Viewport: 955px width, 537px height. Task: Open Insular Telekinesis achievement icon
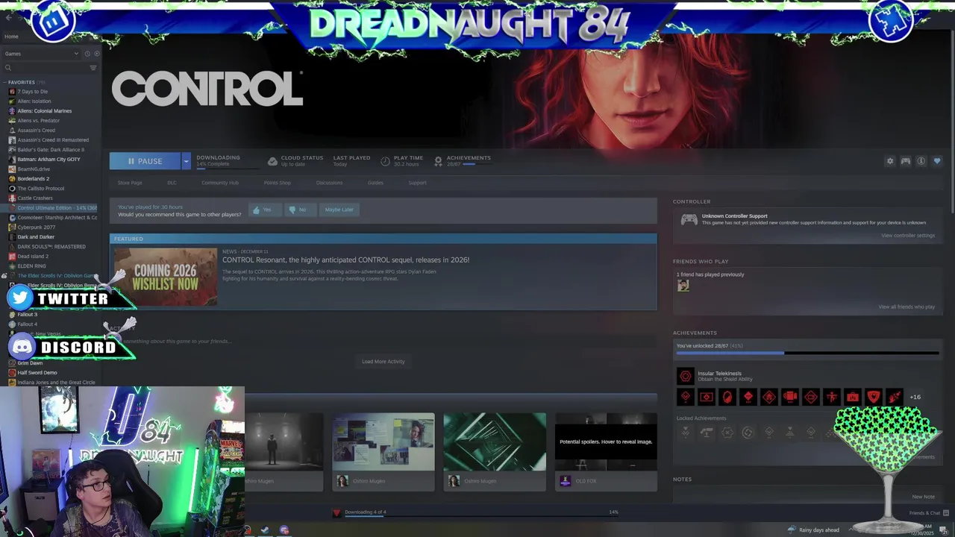(685, 376)
